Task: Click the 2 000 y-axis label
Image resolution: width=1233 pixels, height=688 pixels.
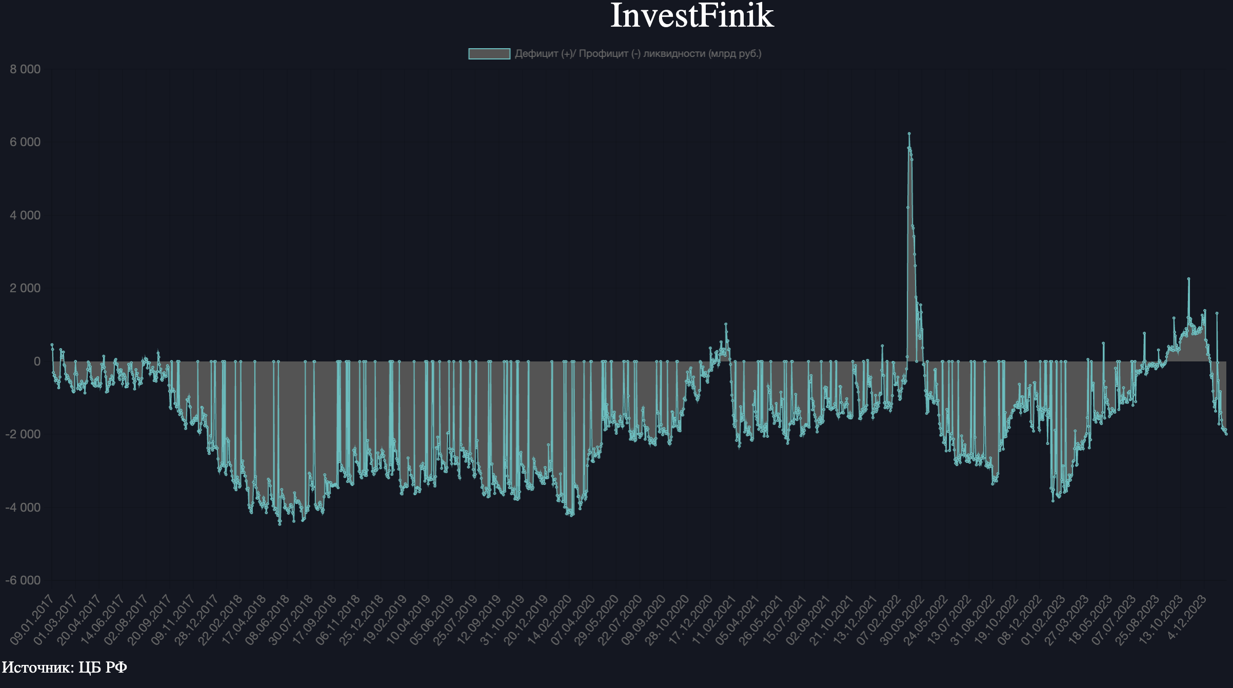Action: (25, 288)
